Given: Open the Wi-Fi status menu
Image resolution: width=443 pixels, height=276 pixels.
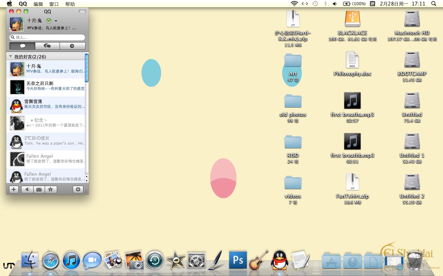Looking at the screenshot, I should [x=294, y=4].
